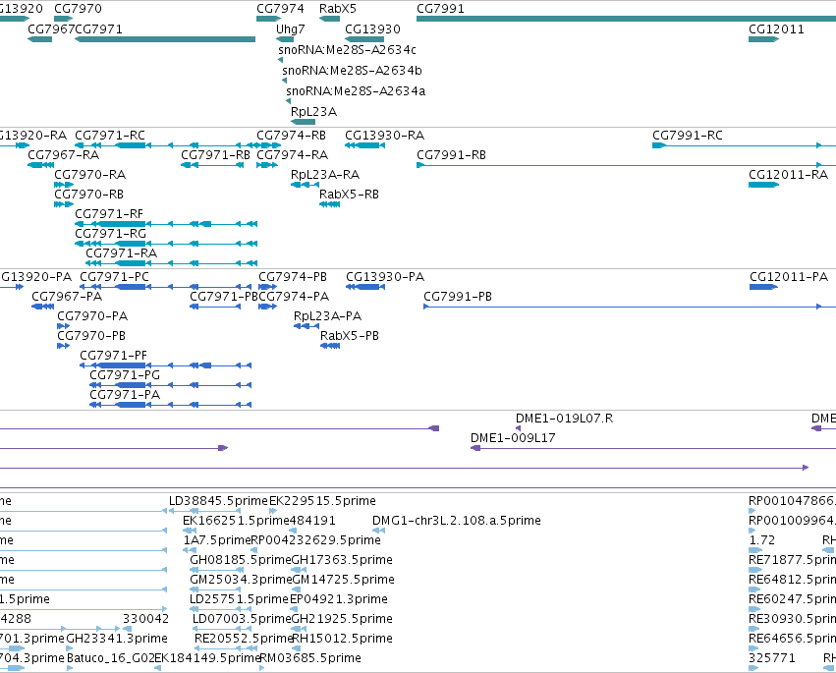Click protein RpL23A-PA label

click(x=327, y=316)
